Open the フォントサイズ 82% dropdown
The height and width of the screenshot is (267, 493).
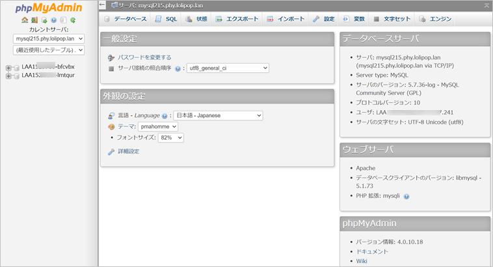170,138
